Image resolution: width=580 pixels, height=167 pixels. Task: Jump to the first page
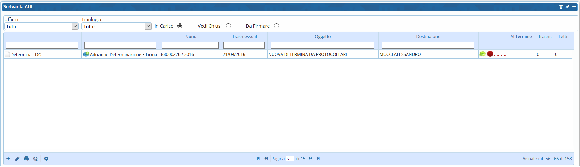click(x=258, y=158)
